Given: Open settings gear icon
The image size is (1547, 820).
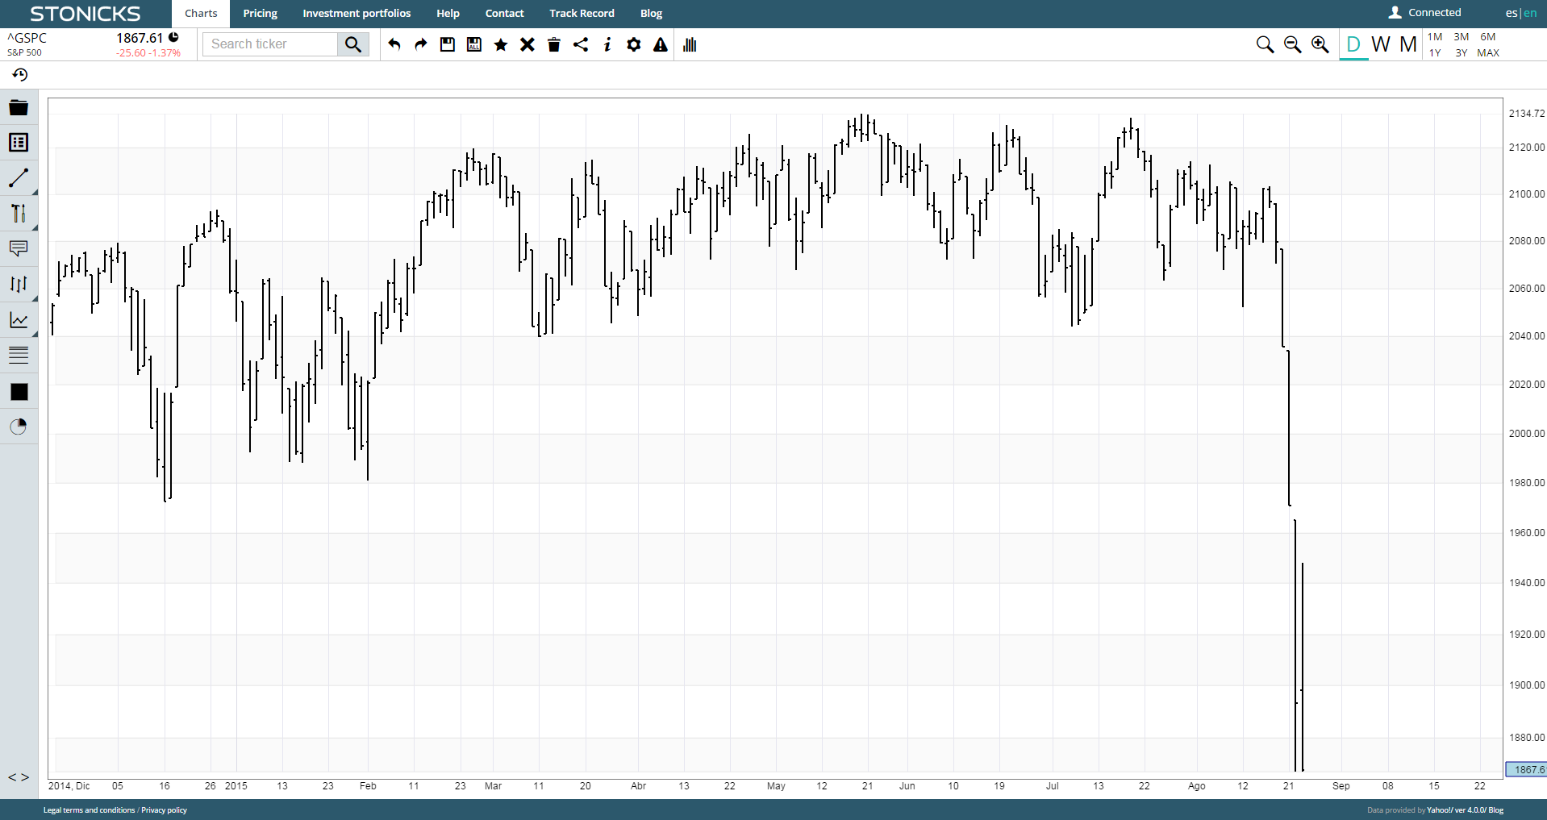Looking at the screenshot, I should click(x=634, y=44).
